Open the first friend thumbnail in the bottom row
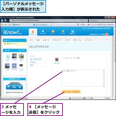Screen dimensions: 116x116 pos(7,66)
